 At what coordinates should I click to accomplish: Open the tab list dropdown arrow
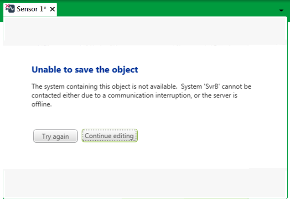[x=281, y=10]
